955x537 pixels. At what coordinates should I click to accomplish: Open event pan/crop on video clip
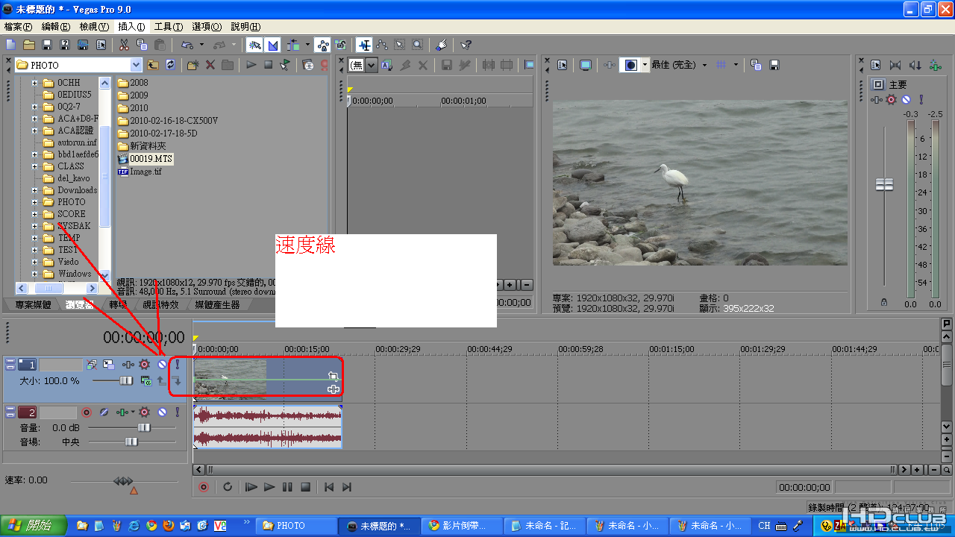(333, 377)
